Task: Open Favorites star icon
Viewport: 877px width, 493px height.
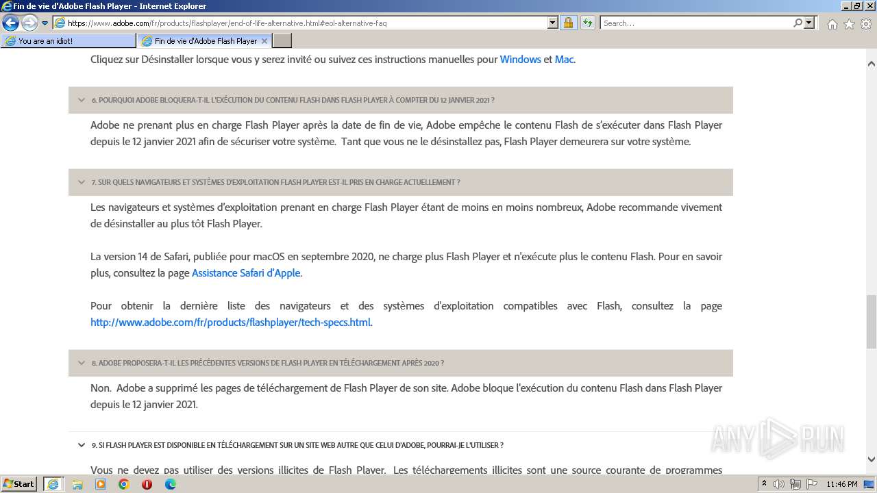Action: coord(849,24)
